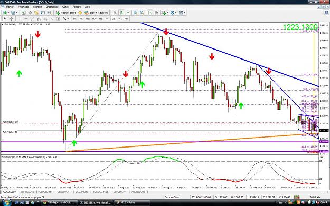Open the Strategy Tester icon
This screenshot has height=206, width=330.
coord(49,13)
